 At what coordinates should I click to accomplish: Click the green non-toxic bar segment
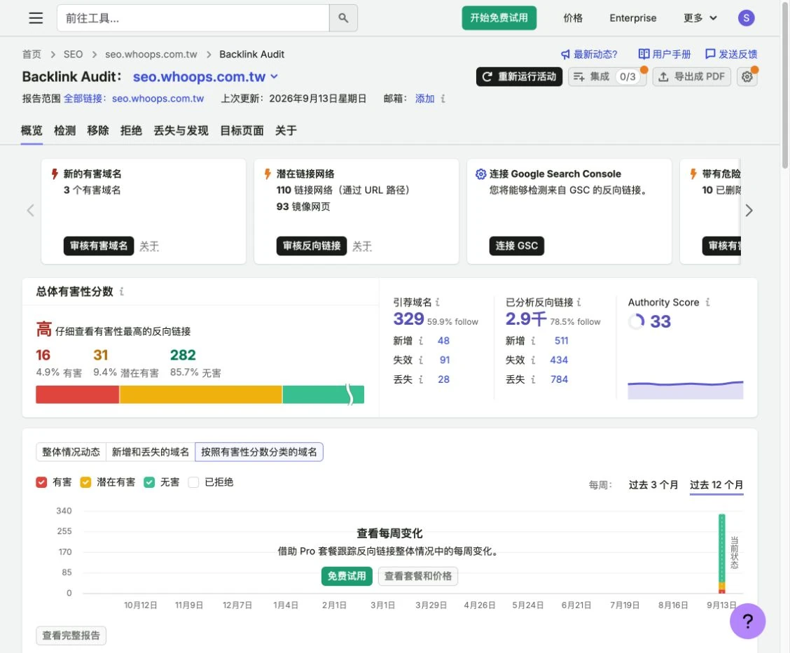(323, 395)
